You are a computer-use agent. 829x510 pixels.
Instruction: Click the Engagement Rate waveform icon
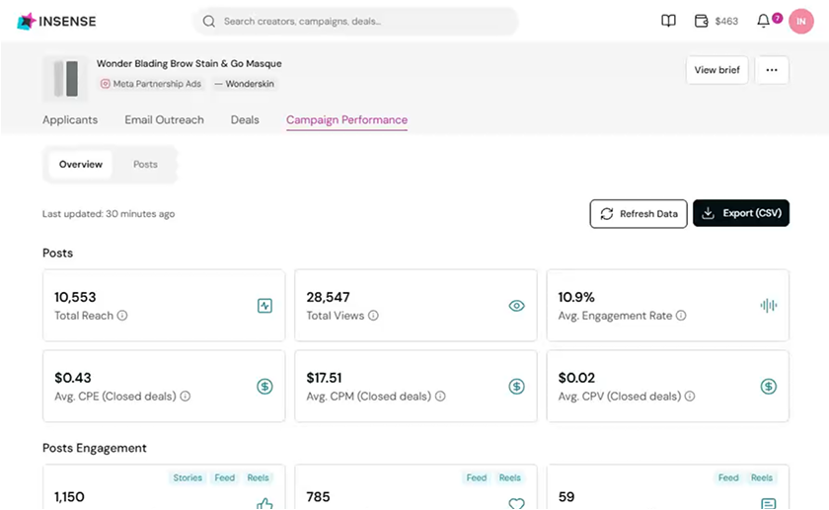[x=768, y=306]
